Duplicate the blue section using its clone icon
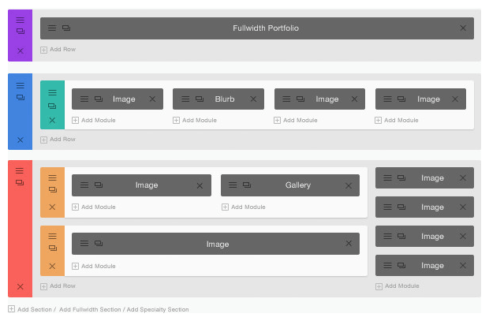Screen dimensions: 489x321 tap(21, 97)
